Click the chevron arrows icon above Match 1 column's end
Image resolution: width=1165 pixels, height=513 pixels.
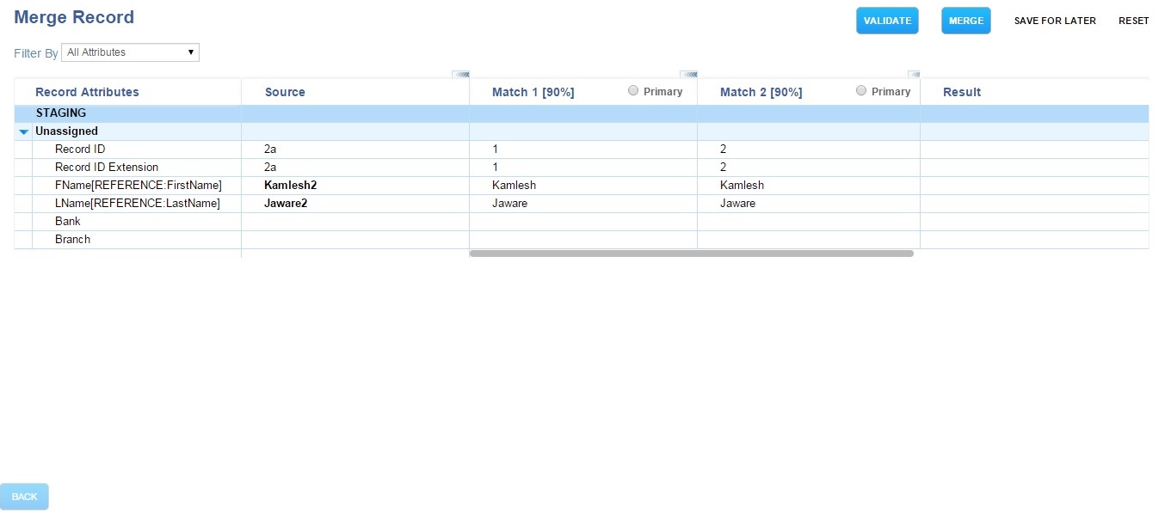coord(688,75)
